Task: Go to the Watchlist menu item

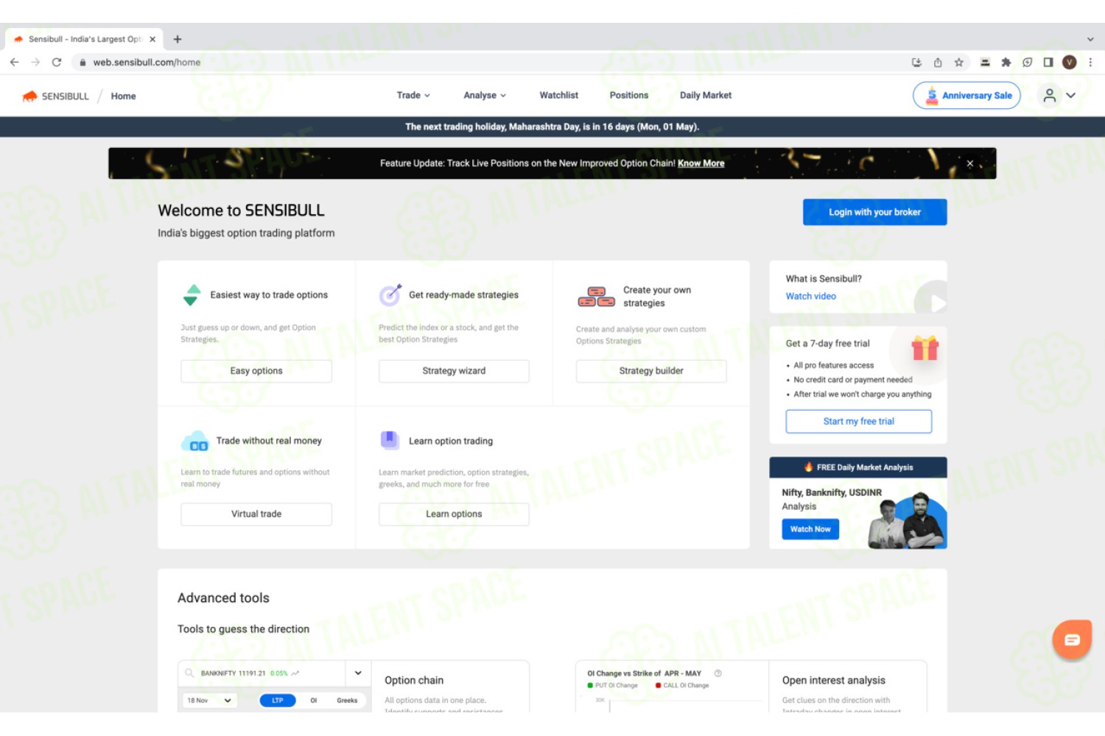Action: 558,96
